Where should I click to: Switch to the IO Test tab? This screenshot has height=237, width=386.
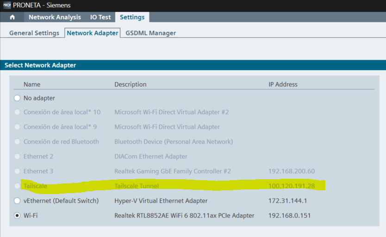100,17
